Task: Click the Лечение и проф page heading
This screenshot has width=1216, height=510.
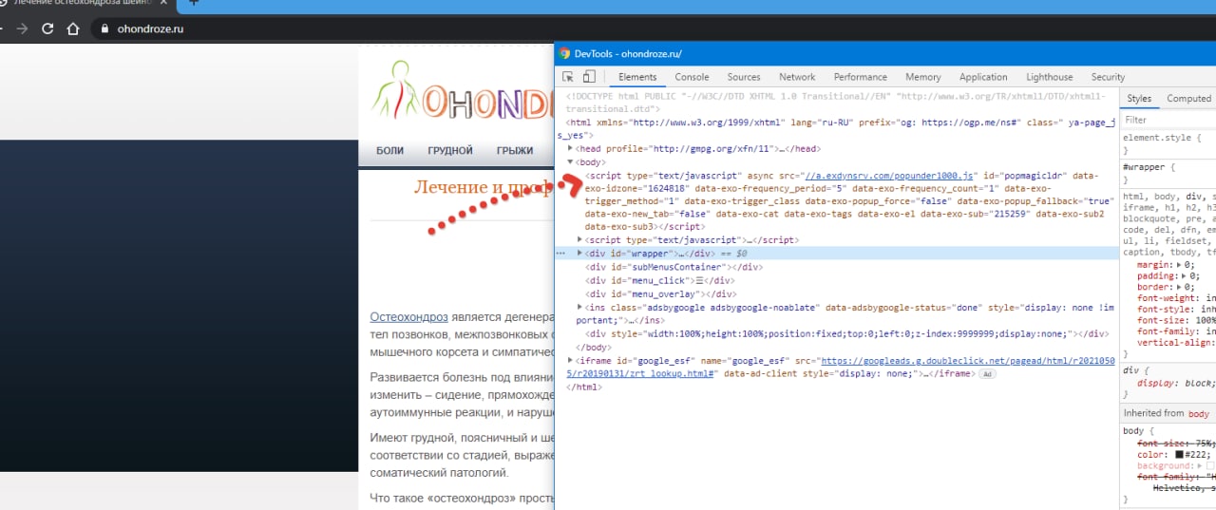Action: pyautogui.click(x=484, y=186)
